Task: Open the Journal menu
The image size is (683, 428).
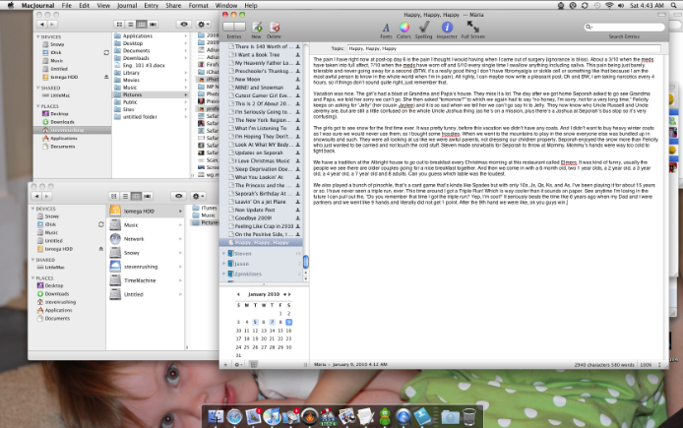Action: tap(127, 5)
